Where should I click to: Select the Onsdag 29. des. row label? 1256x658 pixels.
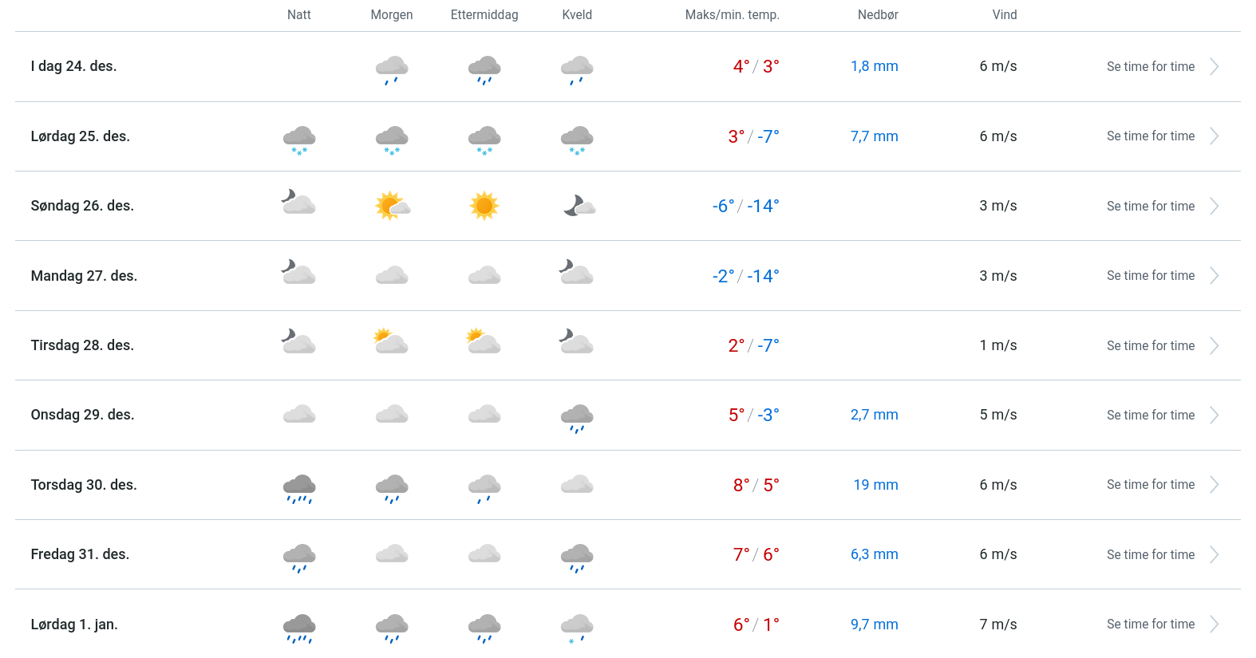(82, 415)
